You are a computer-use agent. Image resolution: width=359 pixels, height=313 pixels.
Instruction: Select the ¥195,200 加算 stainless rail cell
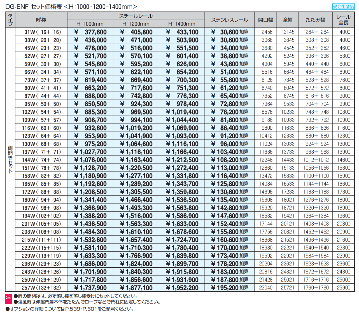(230, 288)
